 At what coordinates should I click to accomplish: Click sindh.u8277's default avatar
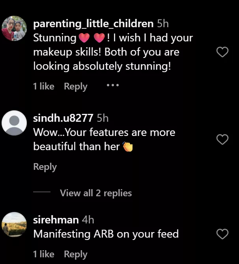click(14, 123)
